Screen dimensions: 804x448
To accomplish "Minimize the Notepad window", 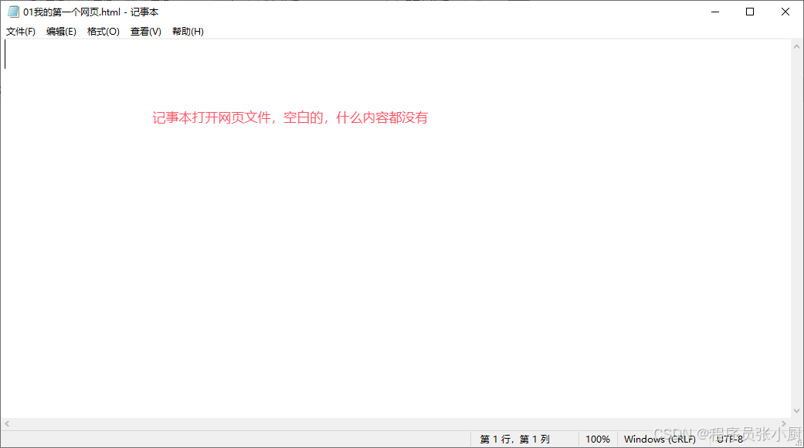I will coord(715,12).
